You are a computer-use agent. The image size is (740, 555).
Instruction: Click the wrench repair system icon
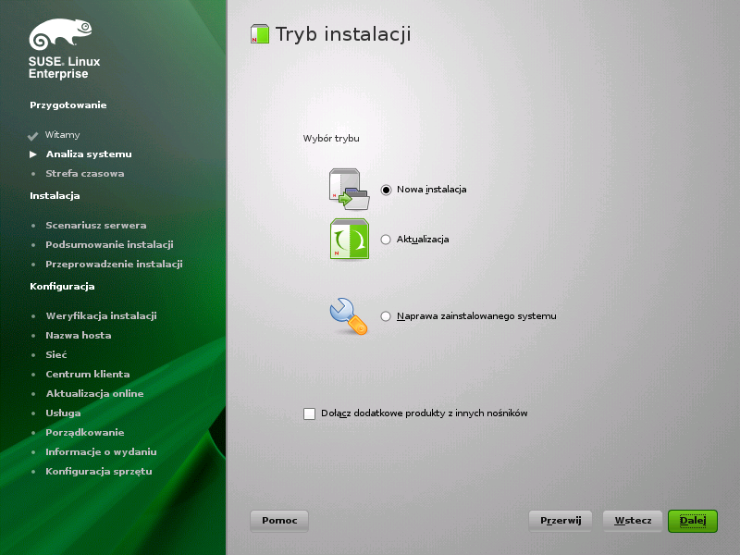(x=349, y=316)
